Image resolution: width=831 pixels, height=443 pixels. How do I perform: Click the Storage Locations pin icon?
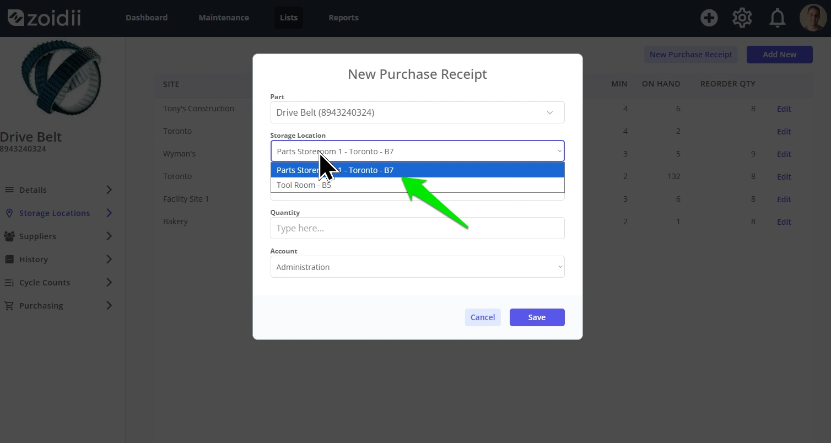[x=9, y=213]
